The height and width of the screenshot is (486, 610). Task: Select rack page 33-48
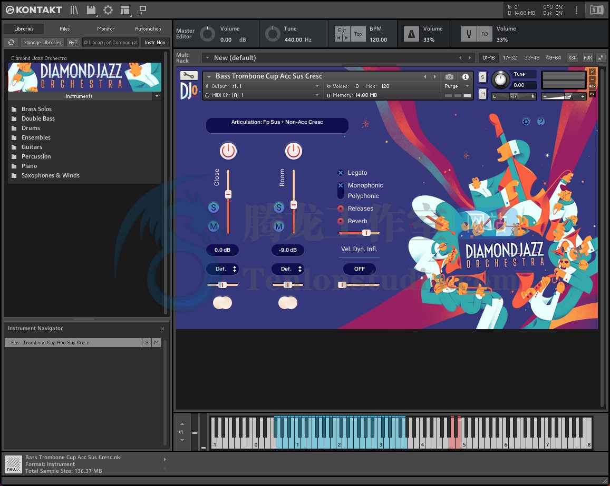coord(532,57)
